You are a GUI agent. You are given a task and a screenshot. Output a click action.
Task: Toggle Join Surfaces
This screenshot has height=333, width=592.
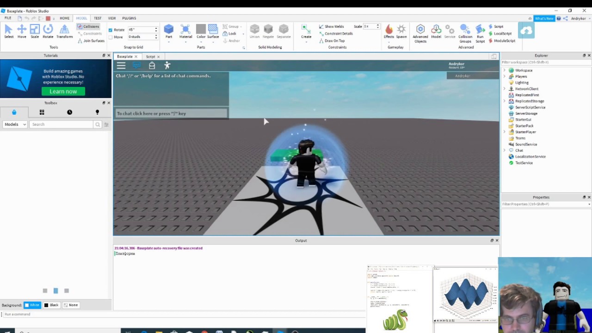91,41
